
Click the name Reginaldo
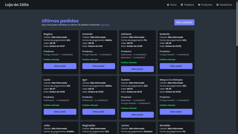click(x=89, y=125)
